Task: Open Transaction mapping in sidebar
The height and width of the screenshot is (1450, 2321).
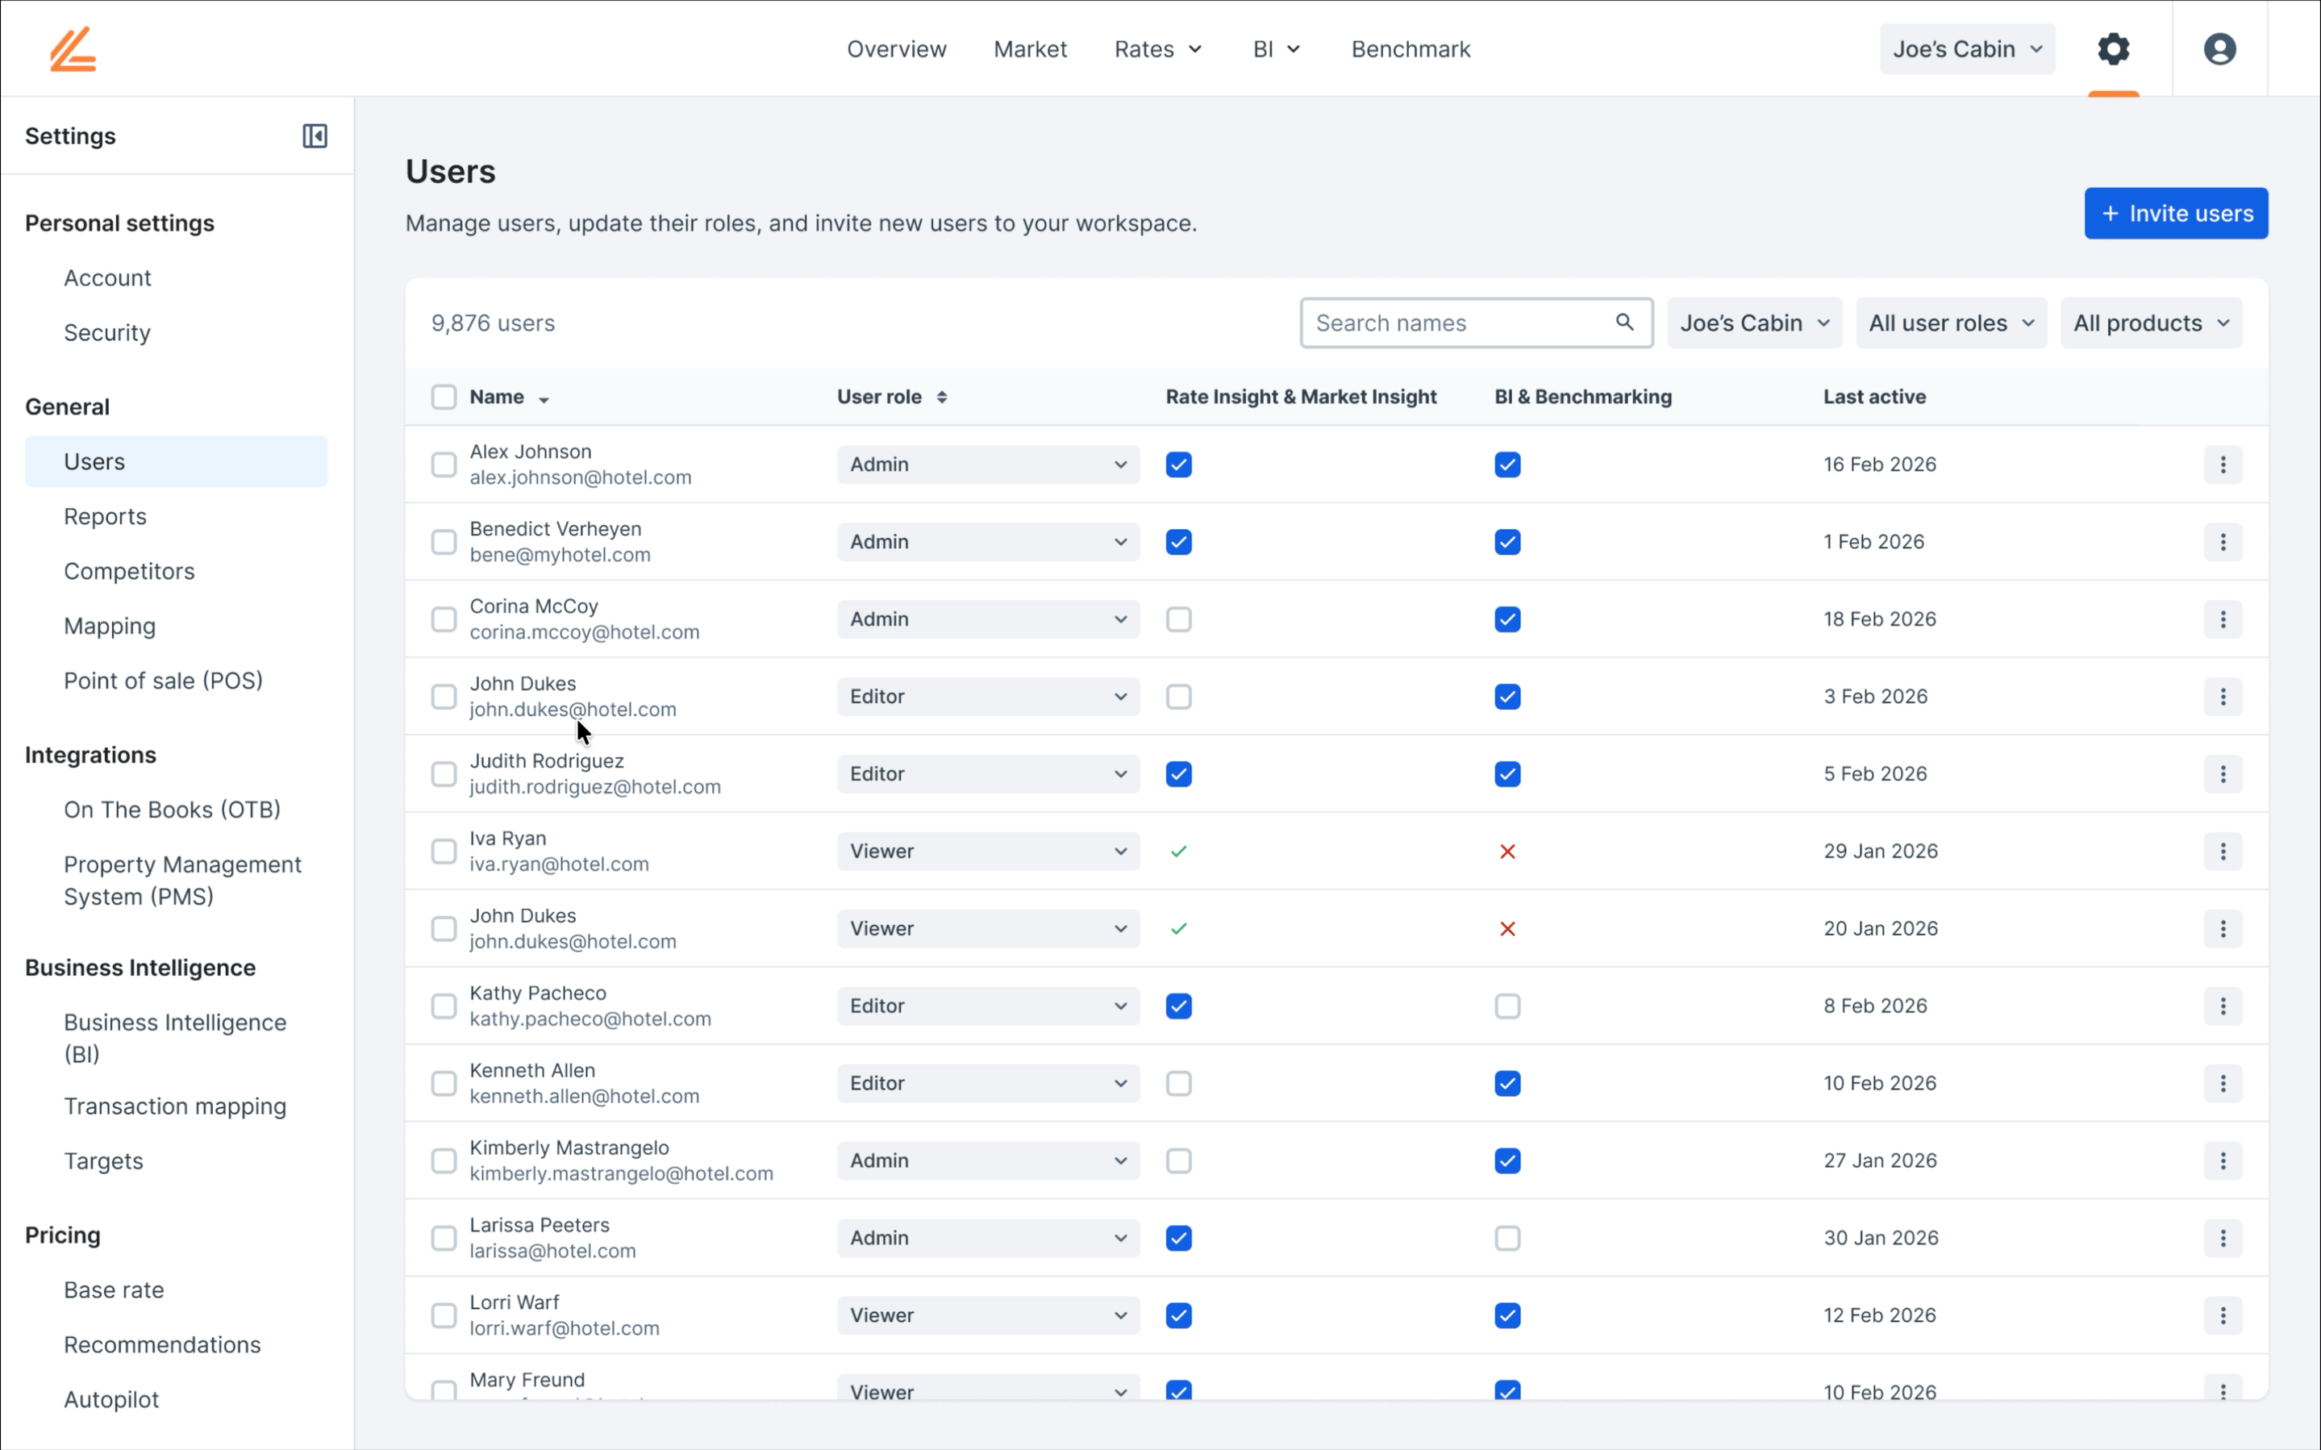Action: coord(176,1106)
